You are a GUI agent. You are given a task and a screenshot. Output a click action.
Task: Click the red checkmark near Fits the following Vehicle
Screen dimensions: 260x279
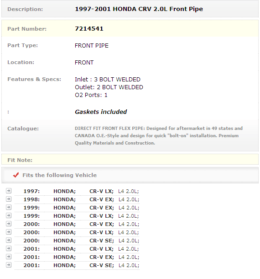coord(16,175)
